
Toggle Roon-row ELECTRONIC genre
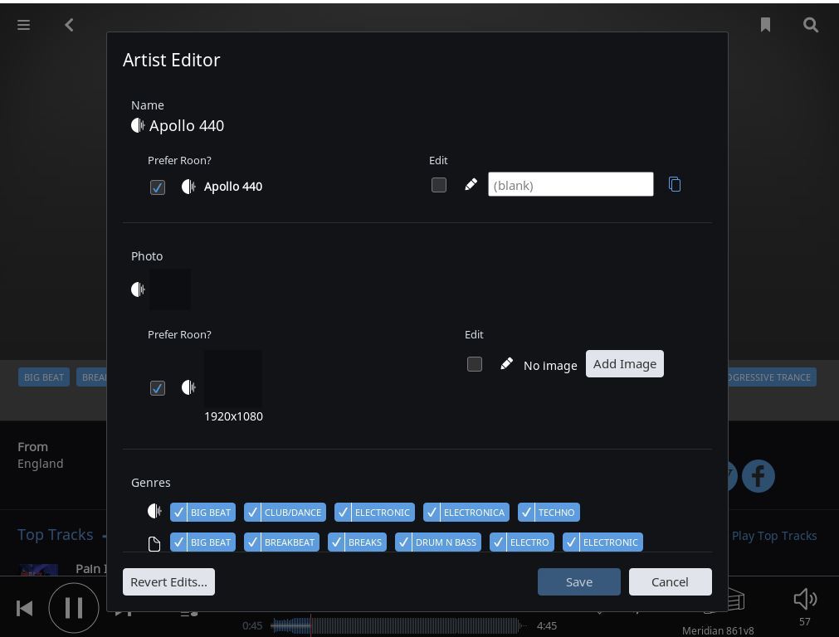point(374,512)
